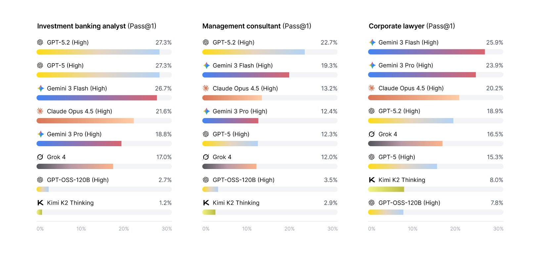The width and height of the screenshot is (540, 257).
Task: Click the Investment banking analyst chart title
Action: pyautogui.click(x=96, y=26)
